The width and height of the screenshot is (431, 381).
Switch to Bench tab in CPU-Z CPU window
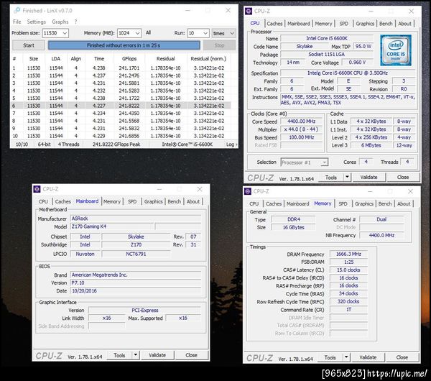(386, 24)
